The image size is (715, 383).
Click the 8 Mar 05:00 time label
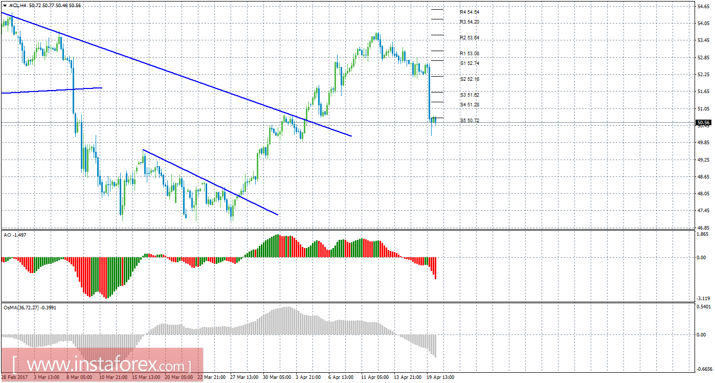coord(79,377)
